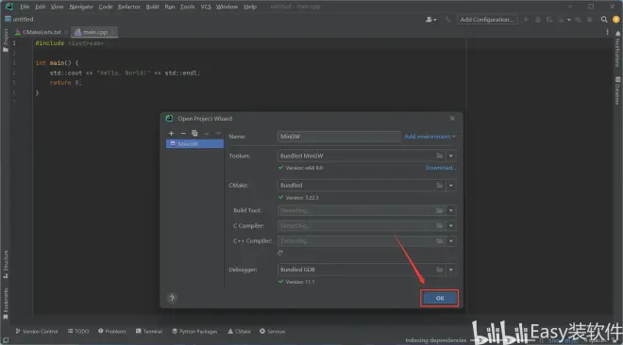Viewport: 623px width, 345px height.
Task: Open Python Packages tool window
Action: (194, 332)
